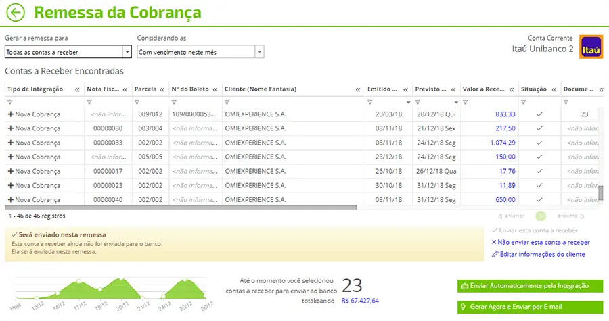
Task: Collapse the Nº do Boleto column
Action: click(215, 90)
